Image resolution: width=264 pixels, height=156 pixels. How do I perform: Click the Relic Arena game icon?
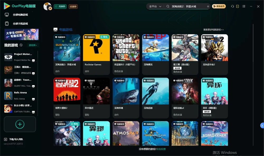(8, 96)
